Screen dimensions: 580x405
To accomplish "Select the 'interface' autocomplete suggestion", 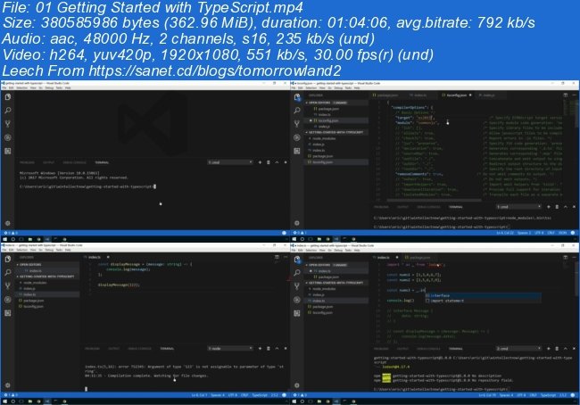I will coord(483,295).
